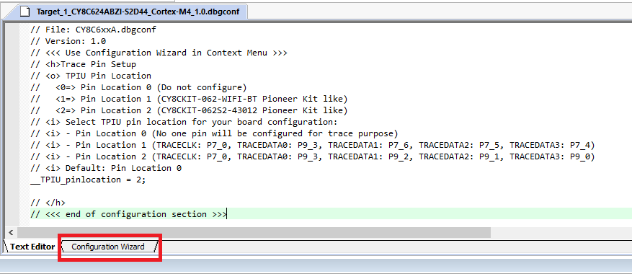This screenshot has height=274, width=632.
Task: Click the '<2=>' CY8CKIT-062S2-43012 Pioneer Kit line
Action: pyautogui.click(x=189, y=110)
